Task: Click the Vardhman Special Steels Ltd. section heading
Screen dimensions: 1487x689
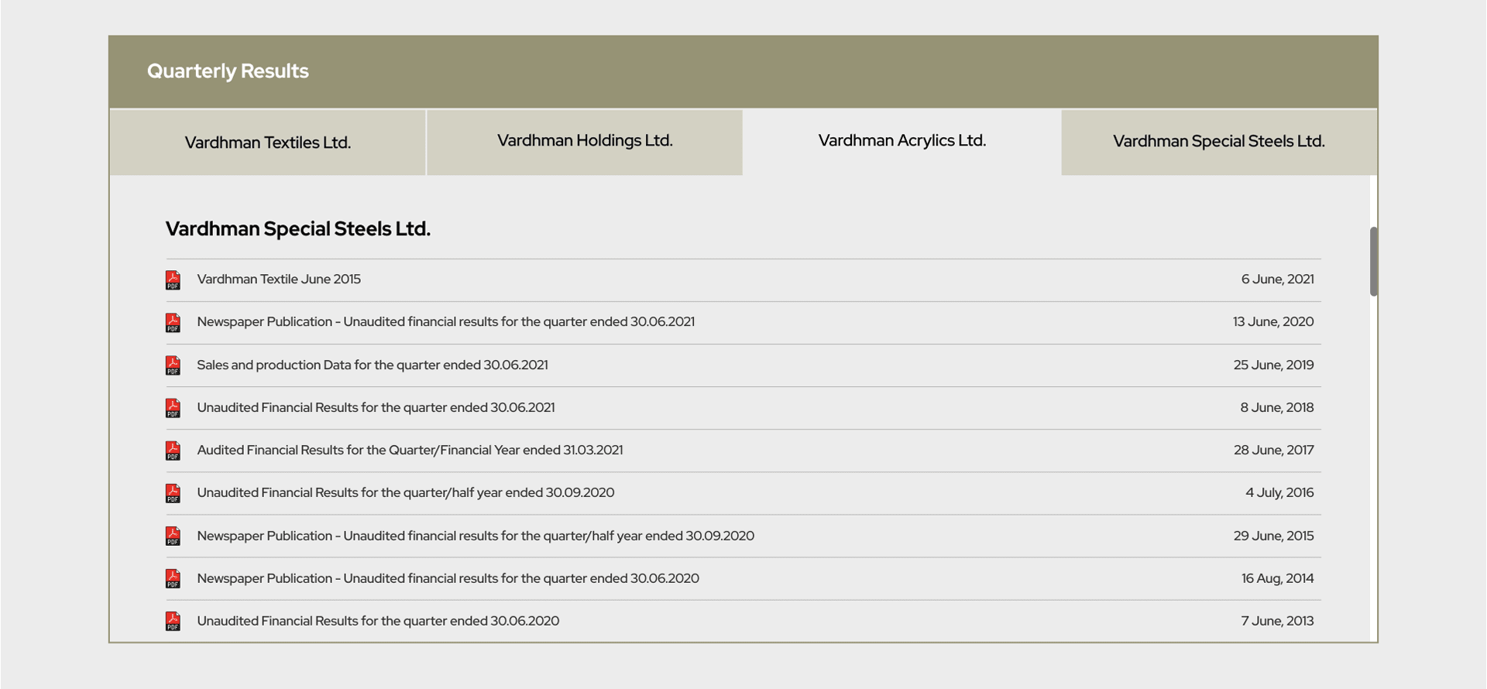Action: point(298,229)
